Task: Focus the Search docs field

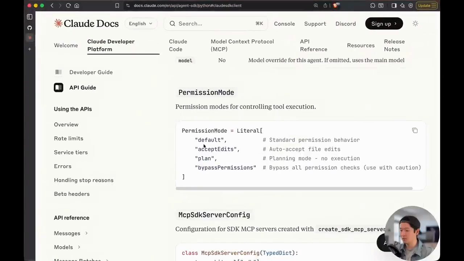Action: pyautogui.click(x=216, y=24)
